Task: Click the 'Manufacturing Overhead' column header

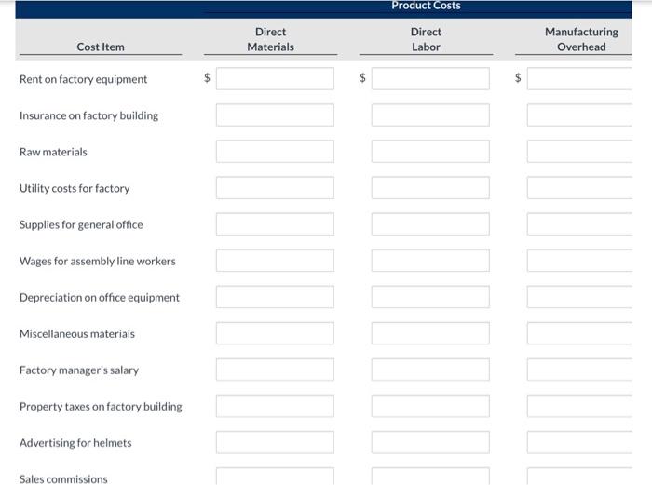Action: [581, 39]
